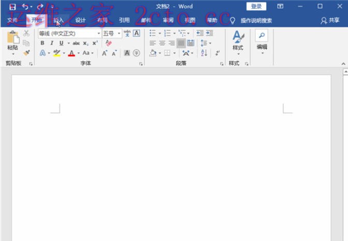Click the Paste (粘贴) clipboard icon
This screenshot has width=348, height=241.
pyautogui.click(x=13, y=37)
